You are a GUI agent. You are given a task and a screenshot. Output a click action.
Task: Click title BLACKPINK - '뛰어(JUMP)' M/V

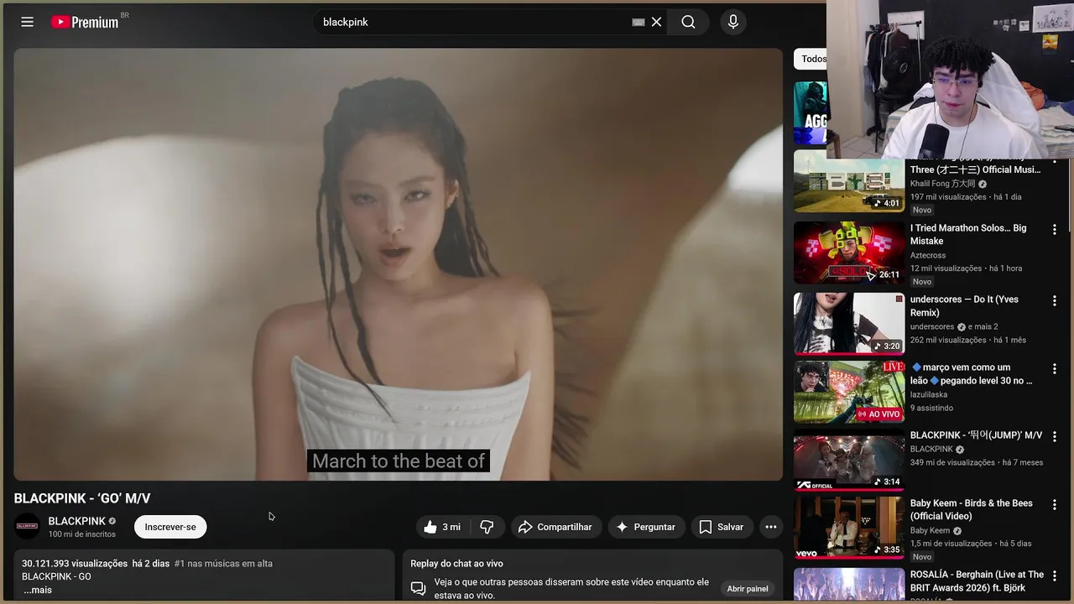pos(976,435)
